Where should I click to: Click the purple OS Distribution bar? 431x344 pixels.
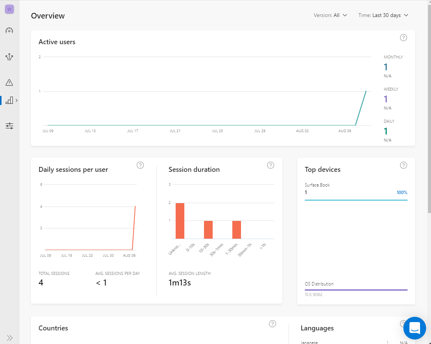(356, 290)
